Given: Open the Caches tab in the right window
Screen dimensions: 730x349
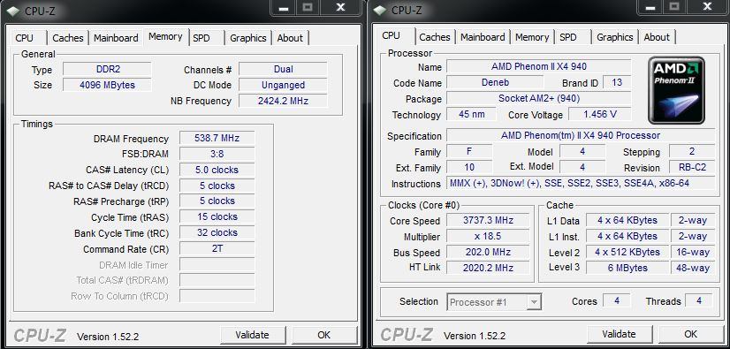Looking at the screenshot, I should [x=435, y=37].
